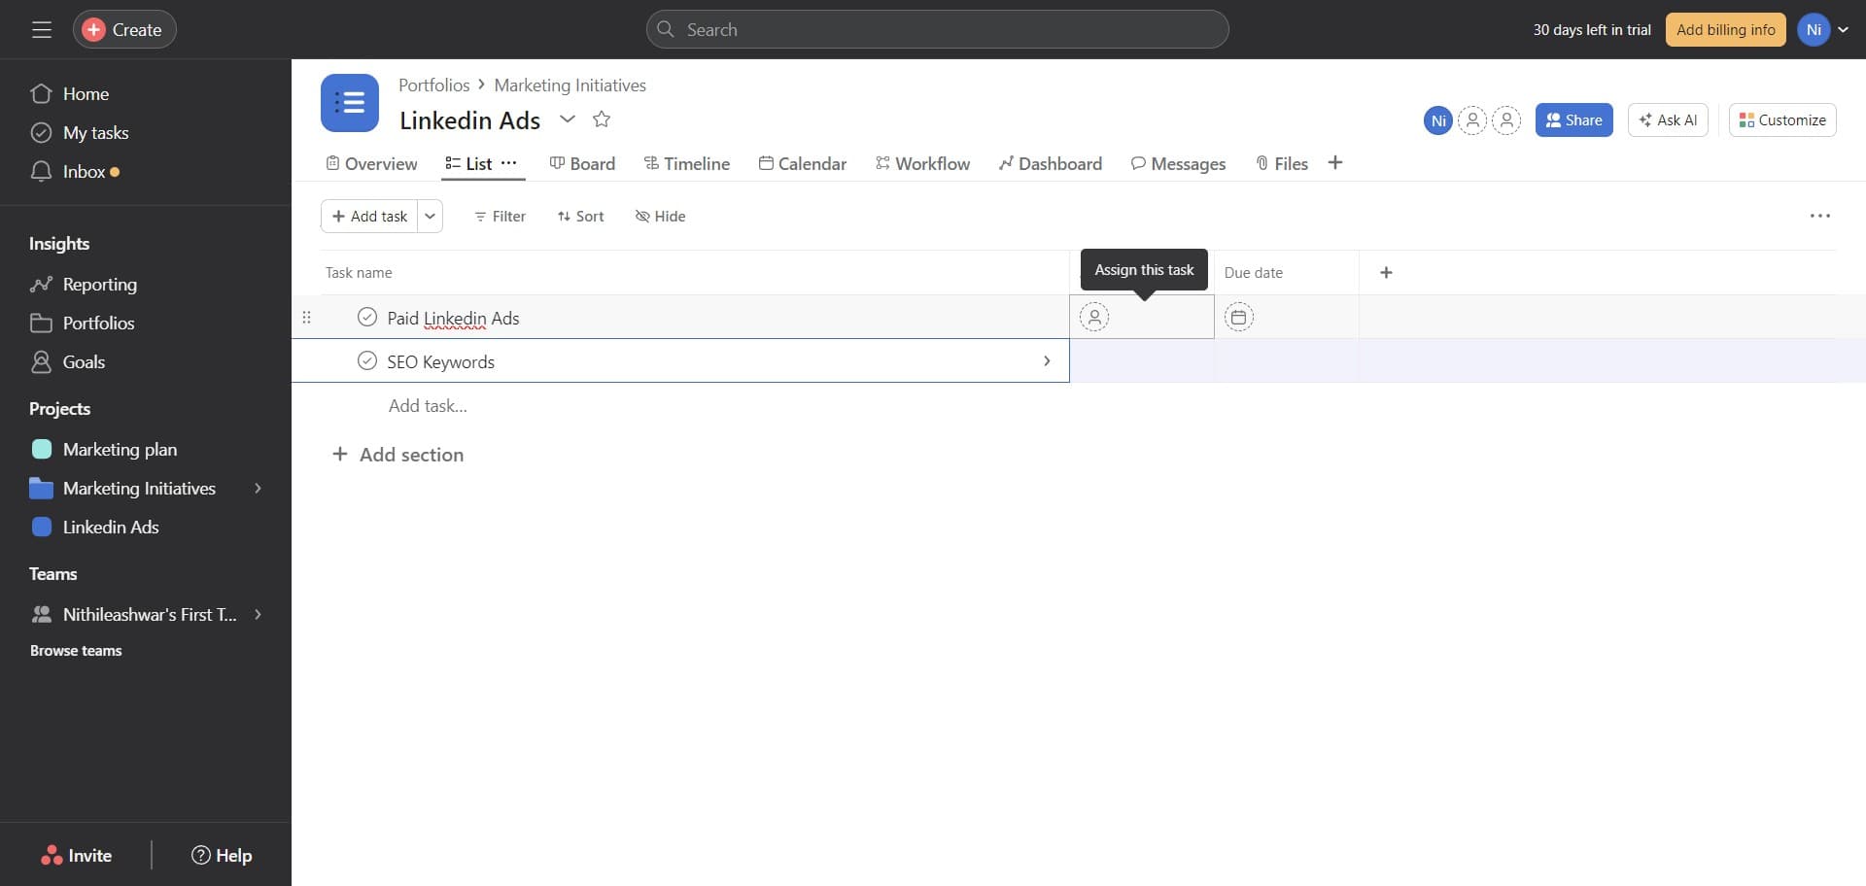The width and height of the screenshot is (1866, 886).
Task: Star the Linkedin Ads project
Action: pyautogui.click(x=601, y=119)
